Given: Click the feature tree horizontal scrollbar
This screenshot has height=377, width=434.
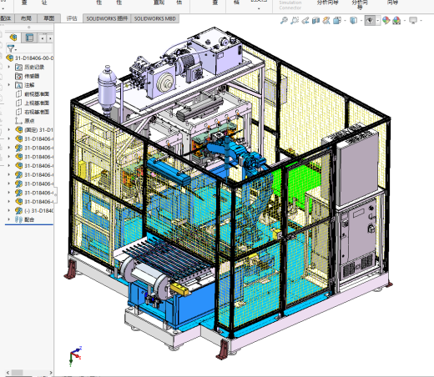Looking at the screenshot, I should (29, 373).
